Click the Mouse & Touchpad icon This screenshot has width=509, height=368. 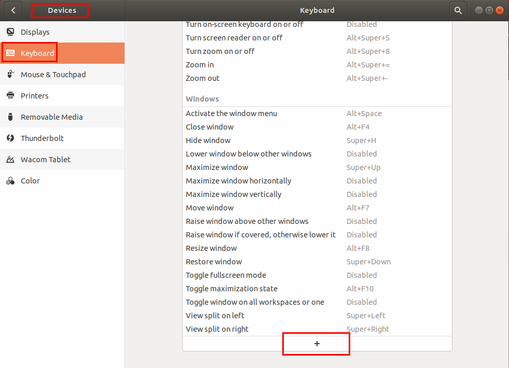[x=10, y=74]
